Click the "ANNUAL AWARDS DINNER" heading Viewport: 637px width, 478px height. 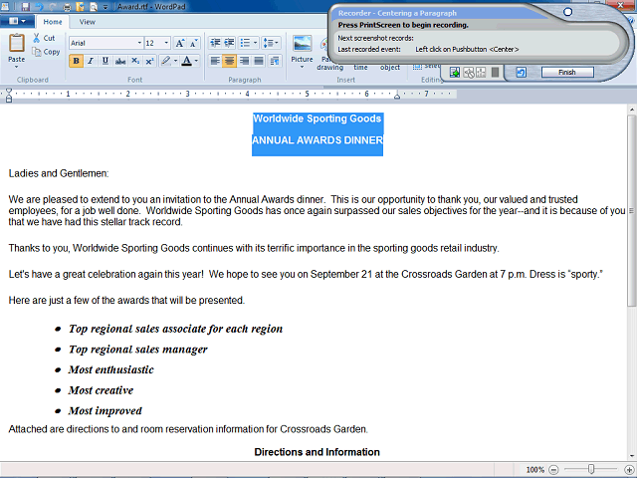(x=318, y=140)
